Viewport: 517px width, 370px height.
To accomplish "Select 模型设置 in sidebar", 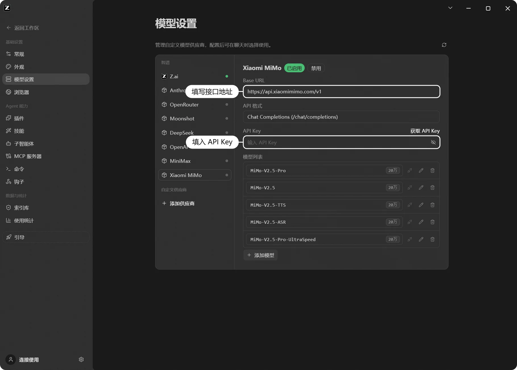I will pos(46,79).
